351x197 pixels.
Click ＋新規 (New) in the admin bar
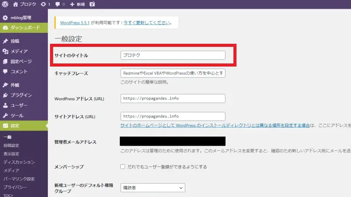pos(79,4)
